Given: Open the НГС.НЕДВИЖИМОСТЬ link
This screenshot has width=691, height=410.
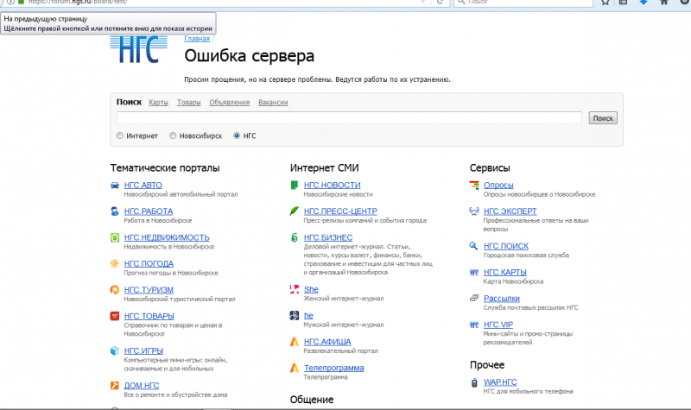Looking at the screenshot, I should click(x=167, y=238).
